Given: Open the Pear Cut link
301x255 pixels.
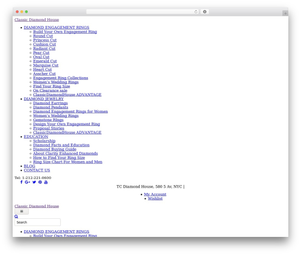Looking at the screenshot, I should tap(41, 52).
